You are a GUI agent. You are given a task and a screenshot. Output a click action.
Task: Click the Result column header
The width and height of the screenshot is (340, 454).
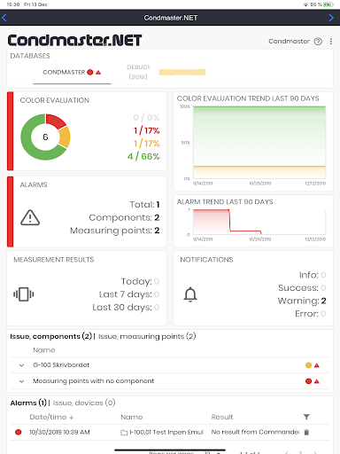pos(222,417)
